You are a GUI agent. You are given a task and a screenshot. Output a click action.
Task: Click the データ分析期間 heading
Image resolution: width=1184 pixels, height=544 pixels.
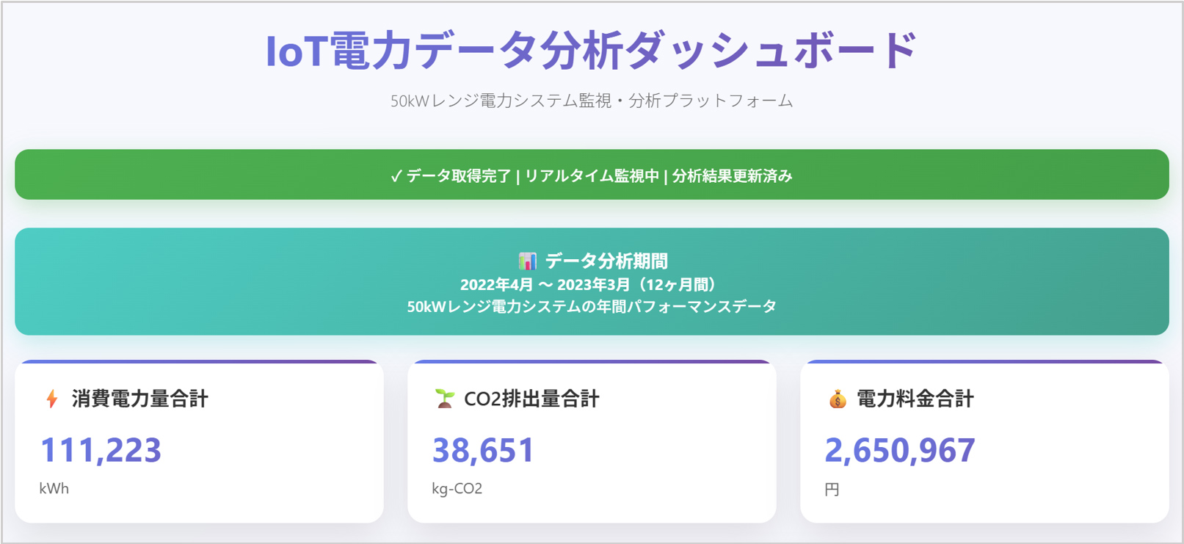[x=606, y=261]
